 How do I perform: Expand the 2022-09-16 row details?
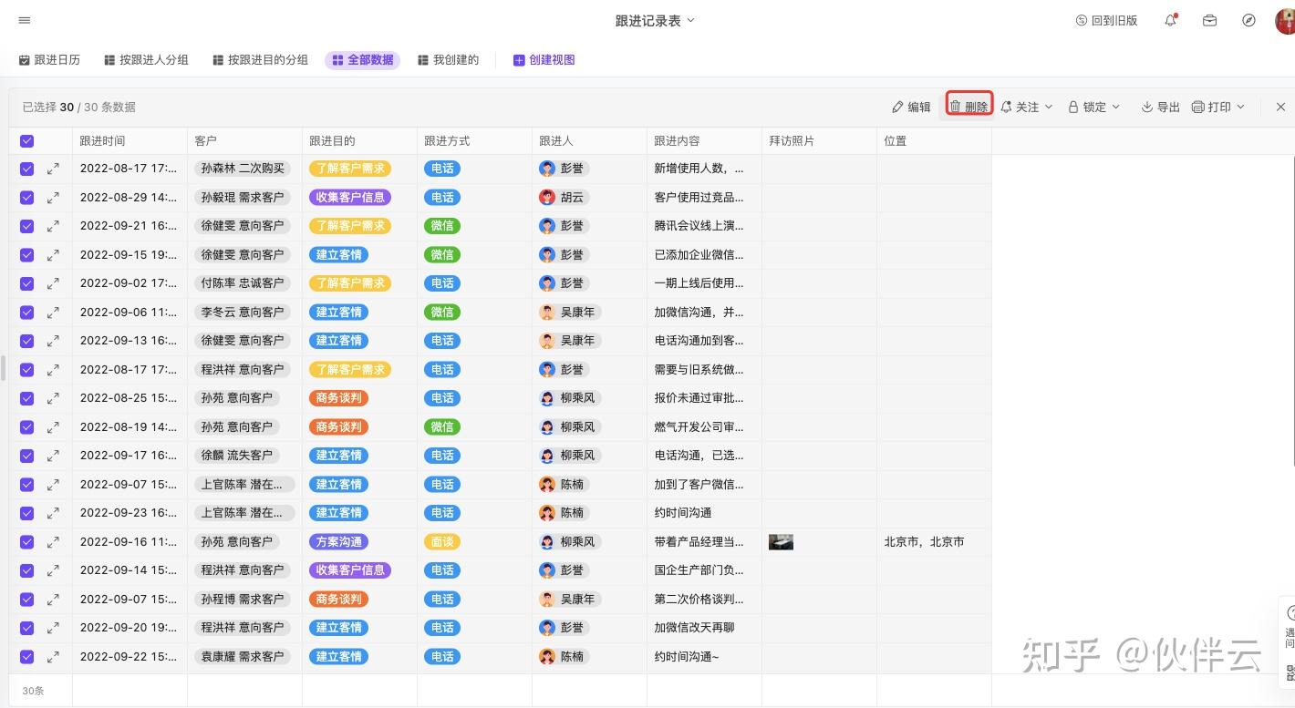(x=53, y=541)
